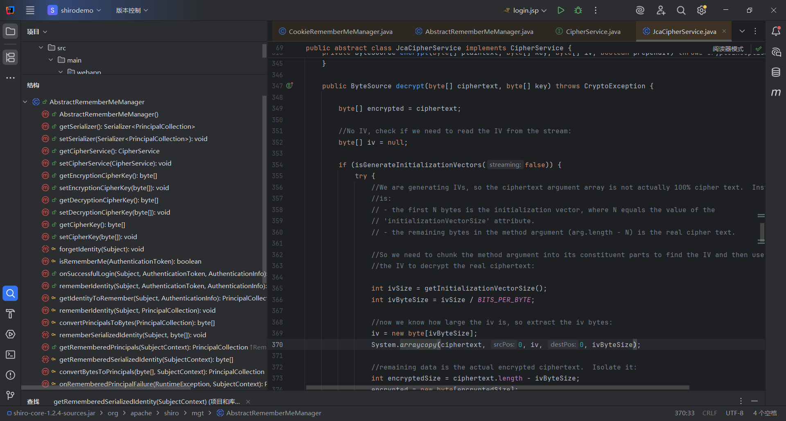
Task: Collapse the src folder in project tree
Action: pyautogui.click(x=41, y=48)
